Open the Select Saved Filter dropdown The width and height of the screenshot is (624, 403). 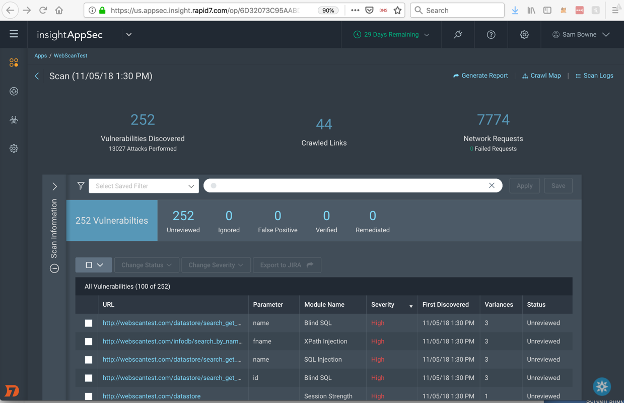coord(144,186)
